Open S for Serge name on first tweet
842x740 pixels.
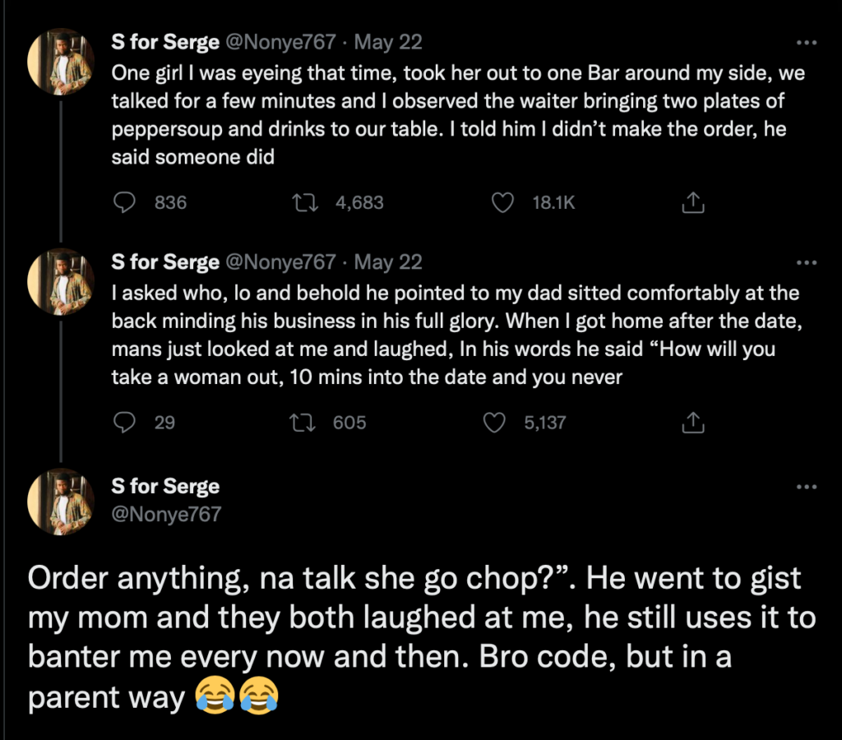[x=165, y=42]
